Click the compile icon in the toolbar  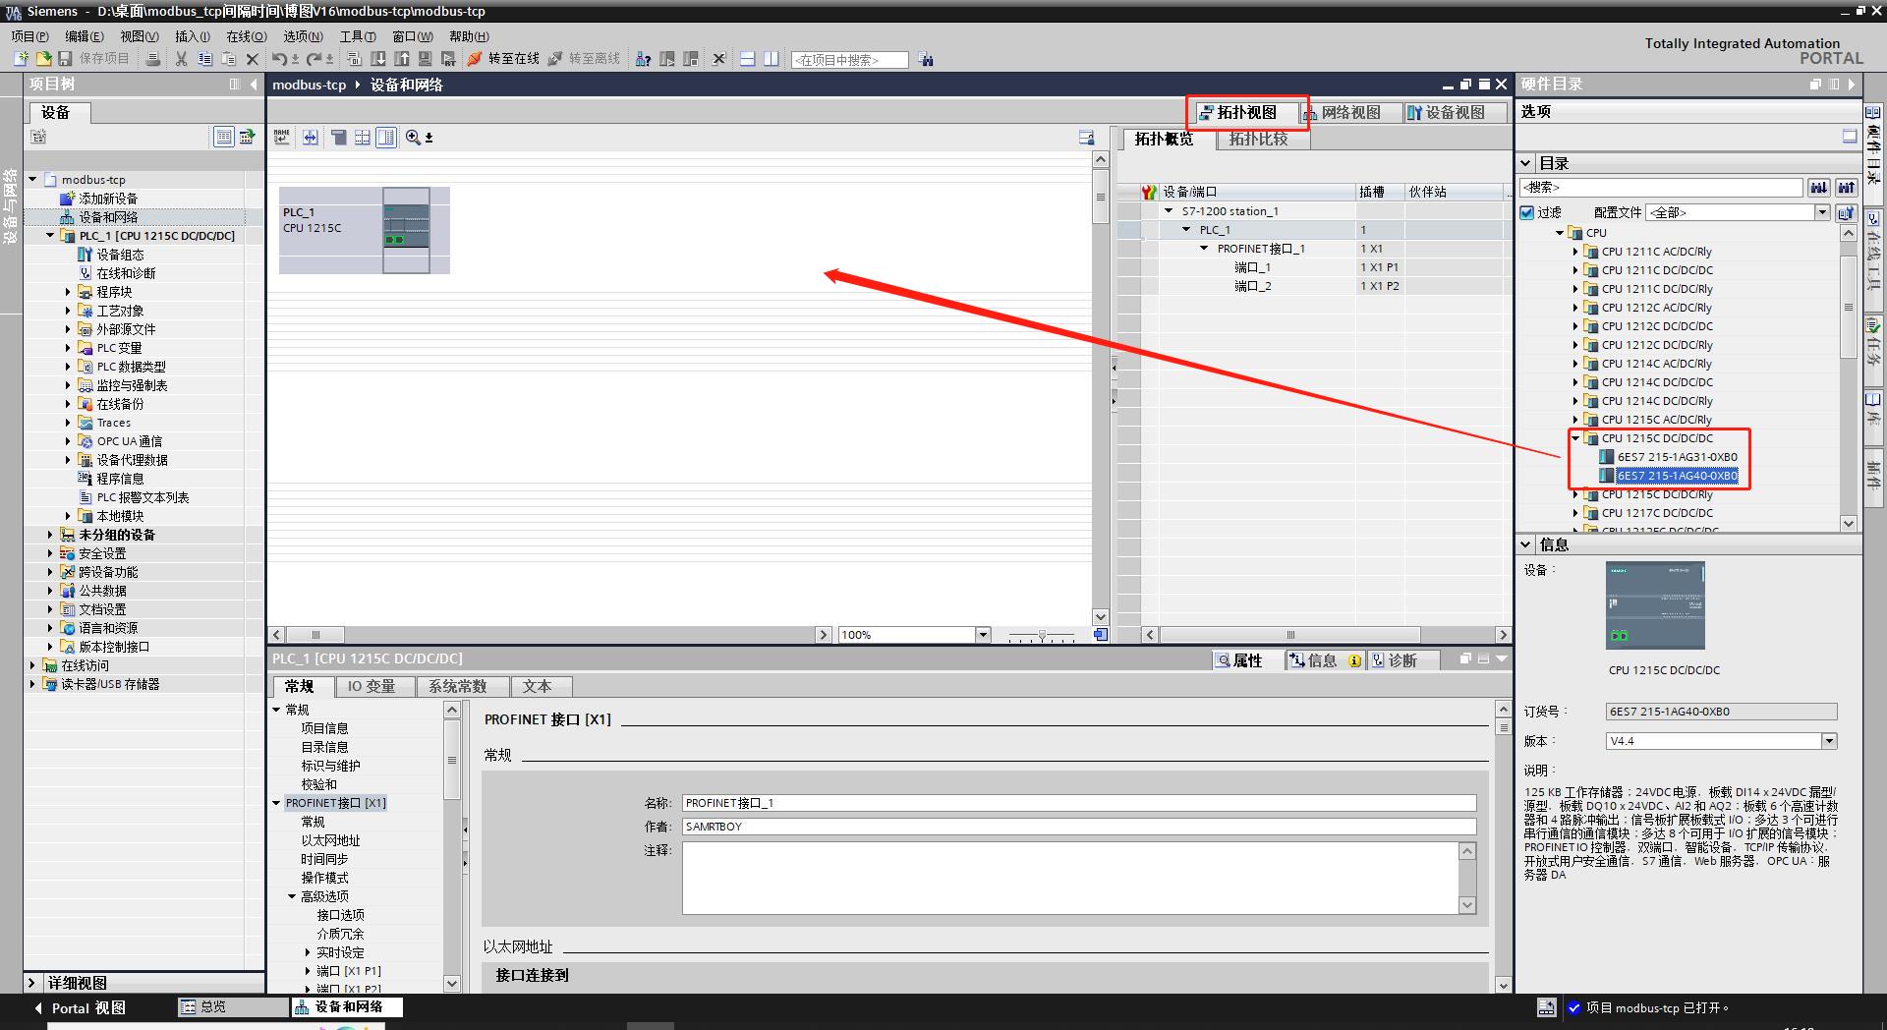(x=355, y=59)
